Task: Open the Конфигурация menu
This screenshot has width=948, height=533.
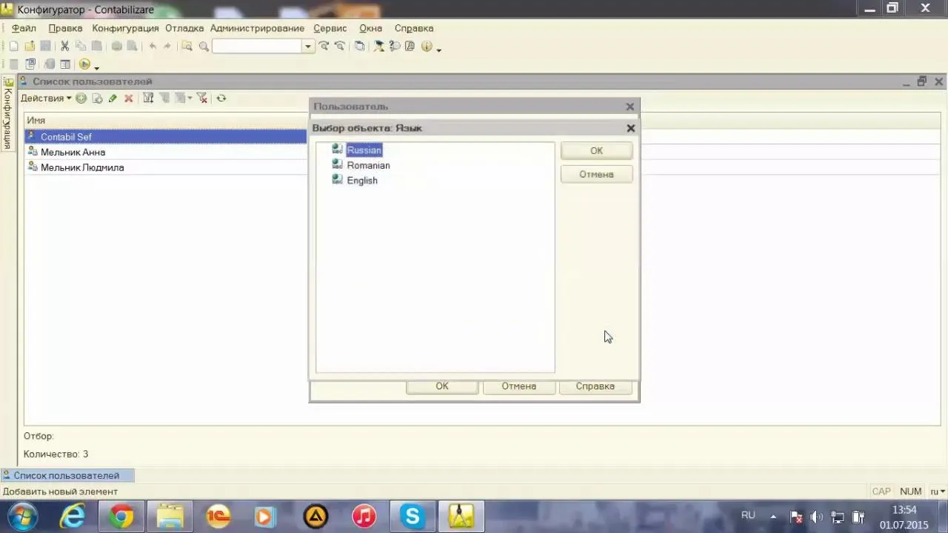Action: pyautogui.click(x=125, y=28)
